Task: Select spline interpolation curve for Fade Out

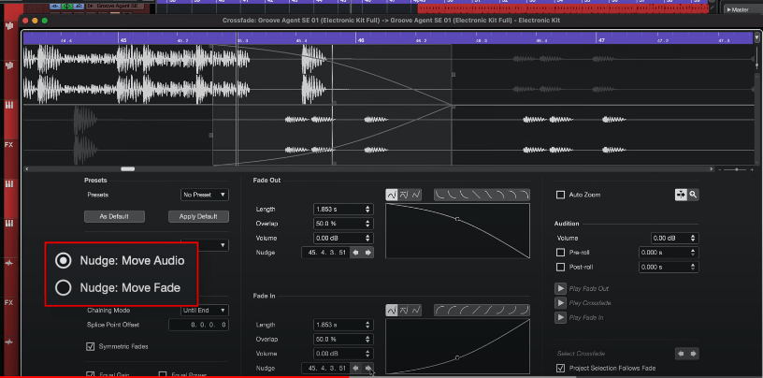Action: (x=392, y=195)
